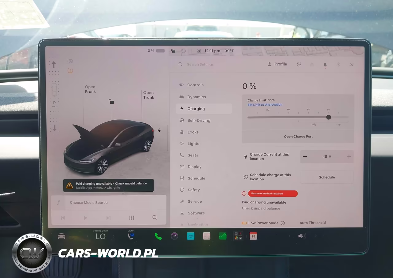The width and height of the screenshot is (393, 278).
Task: Tap Open Frunk label
Action: [x=90, y=89]
